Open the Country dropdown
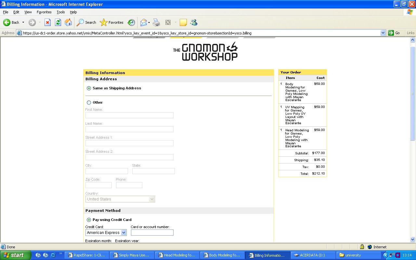This screenshot has width=416, height=260. point(120,199)
